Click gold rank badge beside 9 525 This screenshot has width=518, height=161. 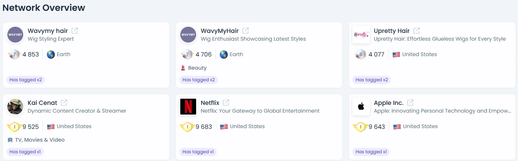14,127
